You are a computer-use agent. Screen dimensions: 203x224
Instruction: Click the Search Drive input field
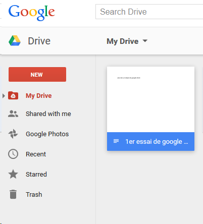point(149,12)
